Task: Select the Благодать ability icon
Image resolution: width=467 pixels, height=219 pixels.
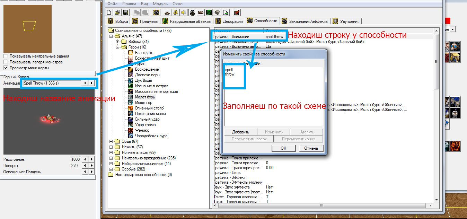Action: pyautogui.click(x=131, y=53)
